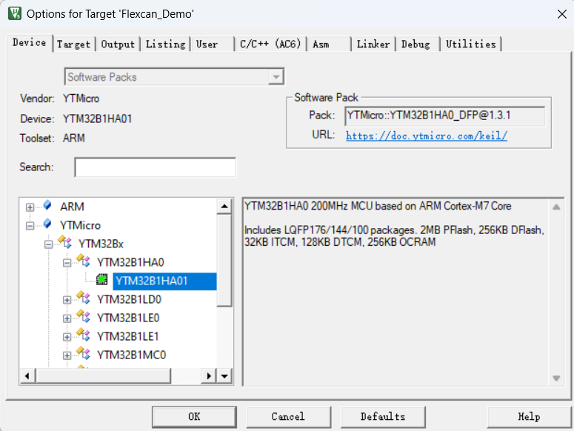Switch to the Target tab
Screen dimensions: 574x431
pyautogui.click(x=74, y=44)
